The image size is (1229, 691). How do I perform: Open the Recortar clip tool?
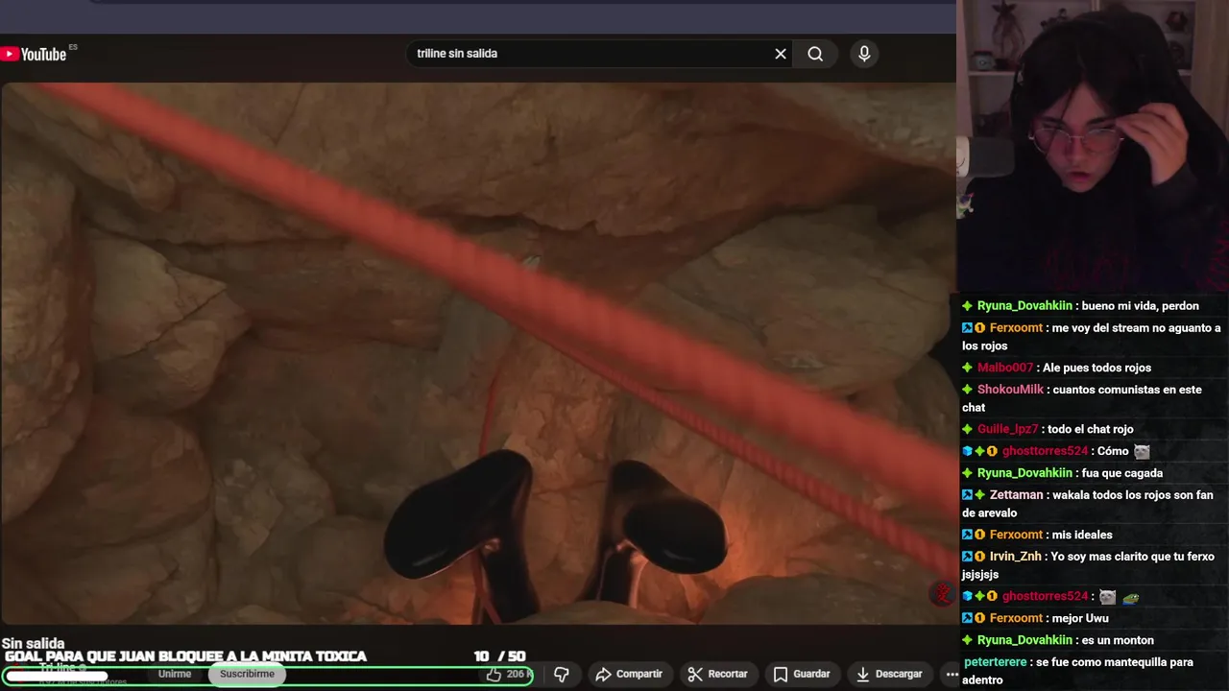pos(718,675)
